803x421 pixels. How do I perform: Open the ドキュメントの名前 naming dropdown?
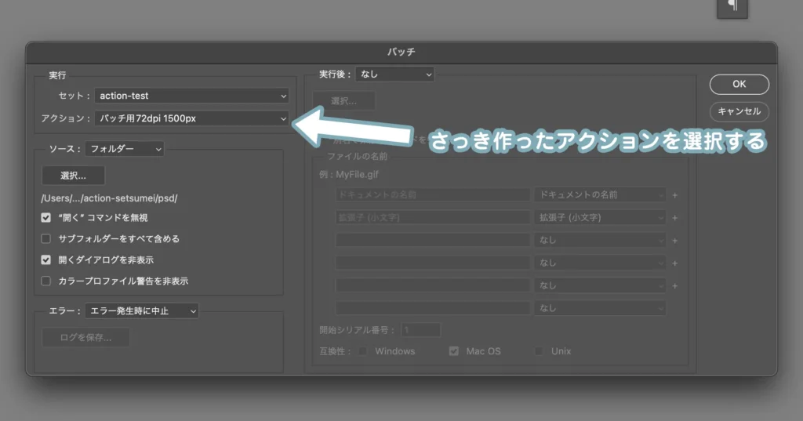(x=600, y=195)
